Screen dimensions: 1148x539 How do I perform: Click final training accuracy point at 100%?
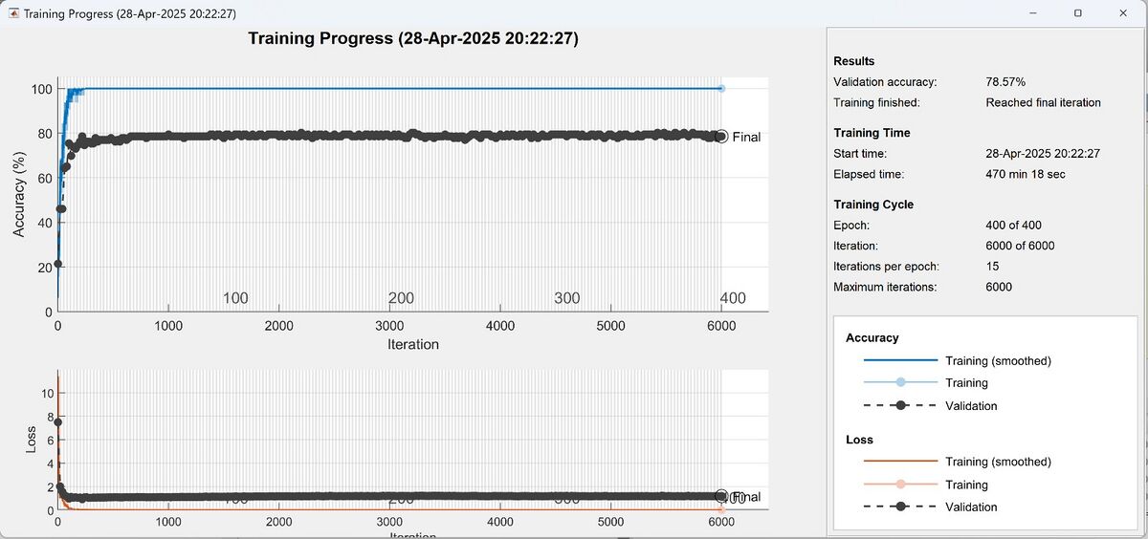click(721, 88)
